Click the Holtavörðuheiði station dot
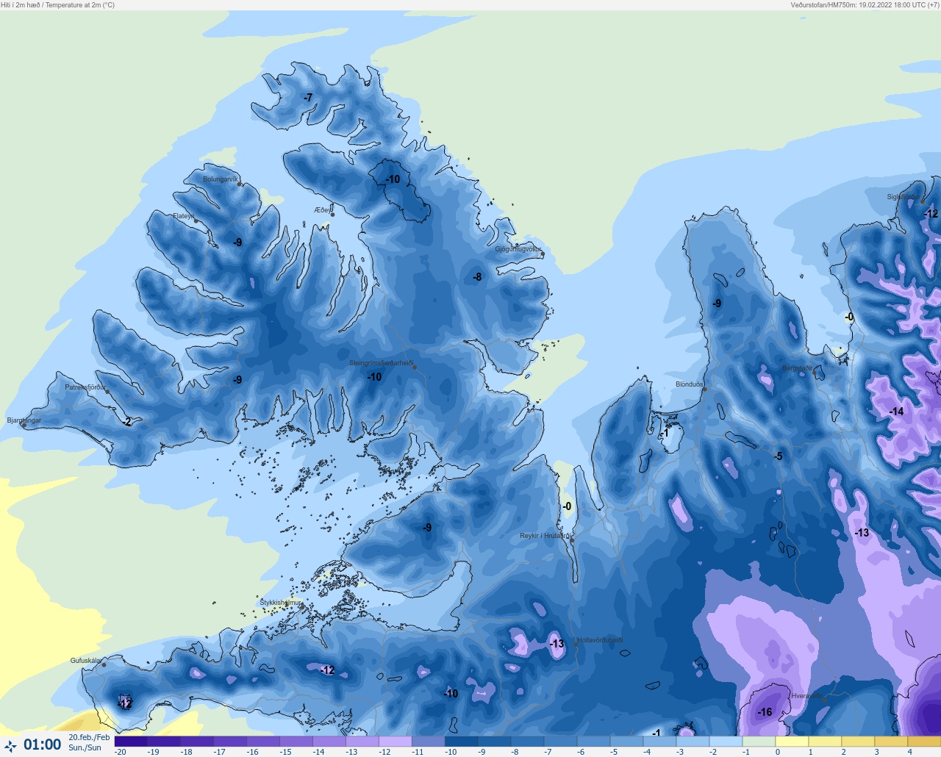The width and height of the screenshot is (941, 757). tap(576, 645)
